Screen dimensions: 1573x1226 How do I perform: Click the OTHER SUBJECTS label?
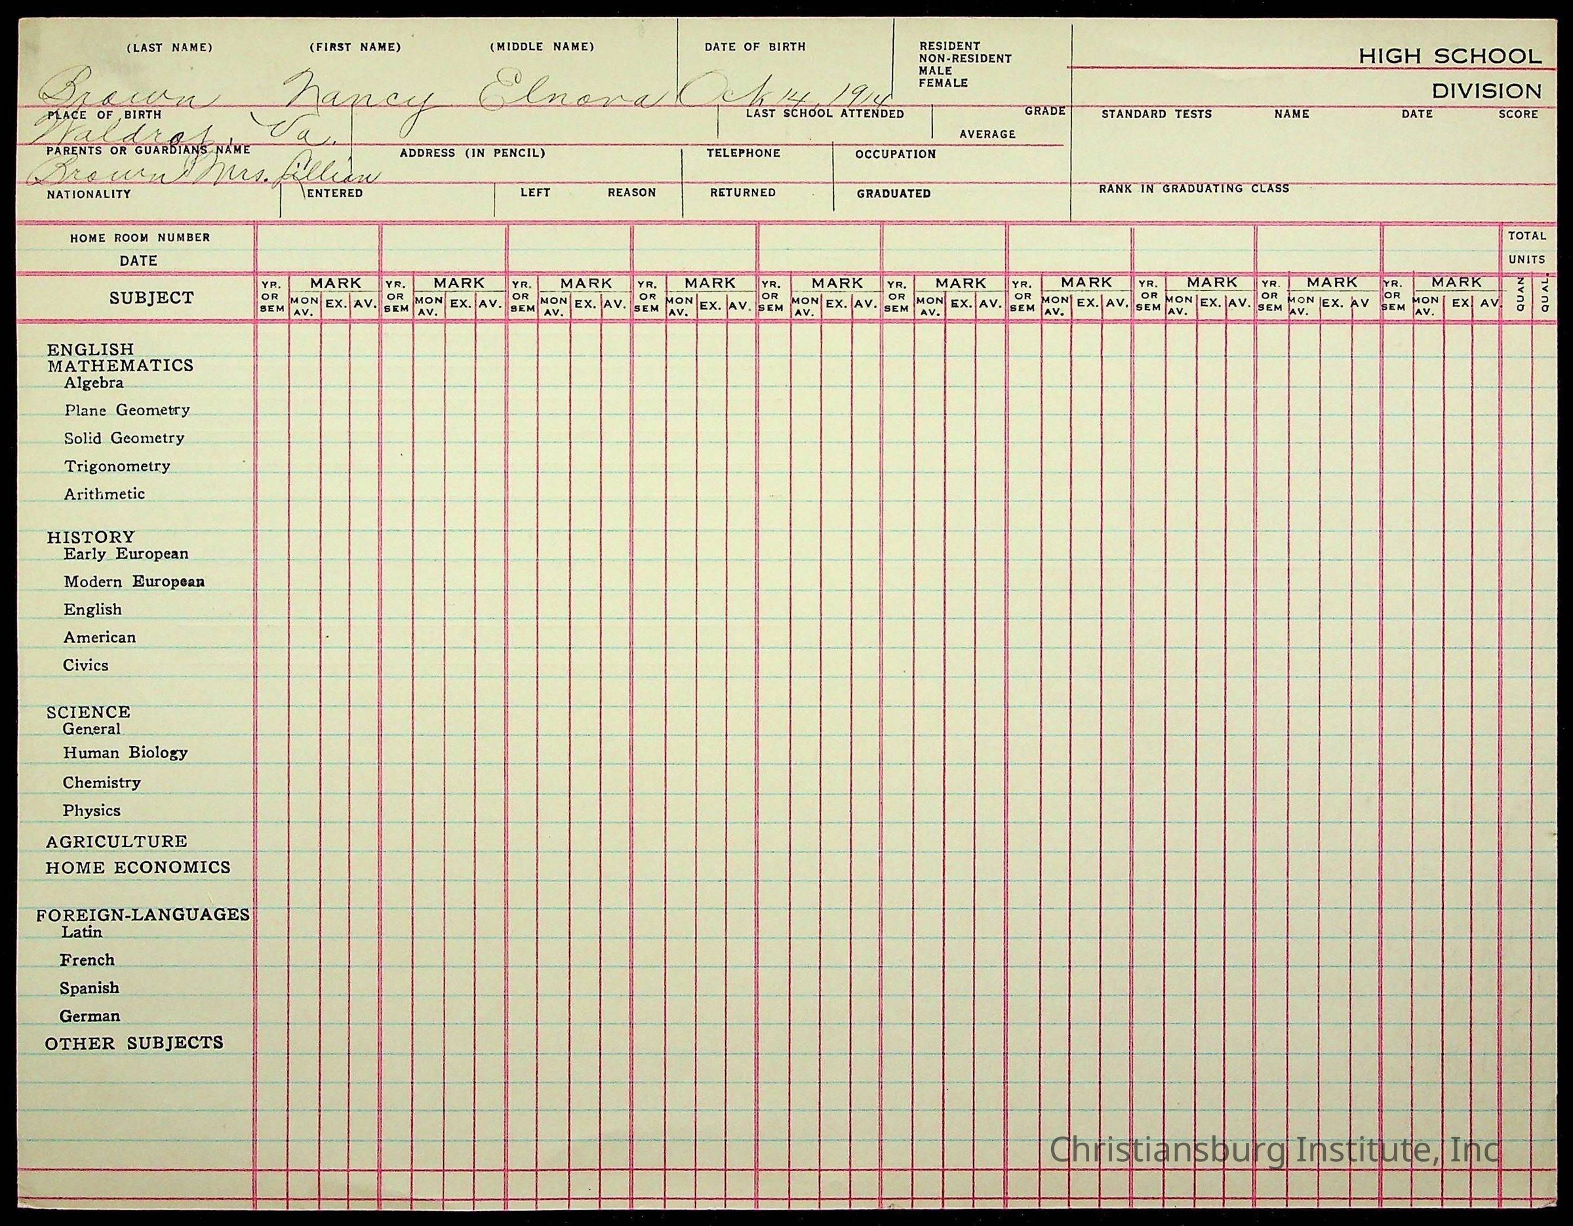[x=134, y=1043]
